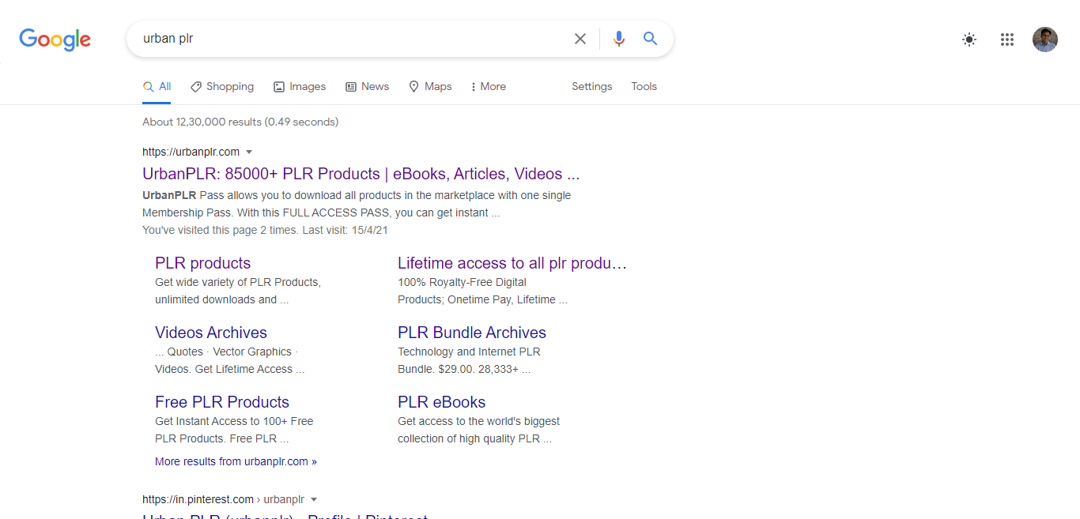Click More results from urbanplr.com
The image size is (1080, 519).
(236, 461)
